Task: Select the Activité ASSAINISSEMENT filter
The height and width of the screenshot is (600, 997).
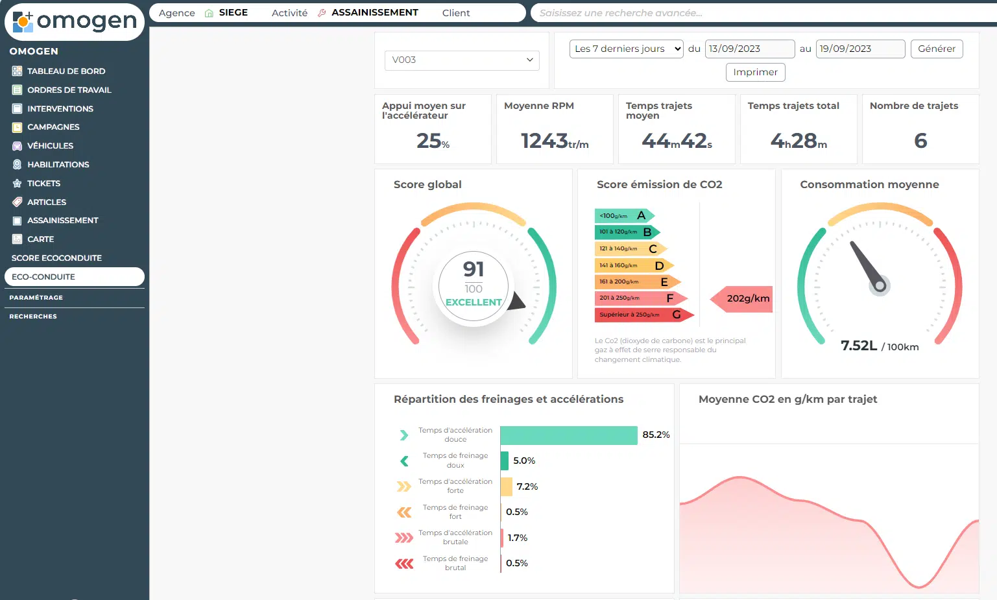Action: (345, 13)
